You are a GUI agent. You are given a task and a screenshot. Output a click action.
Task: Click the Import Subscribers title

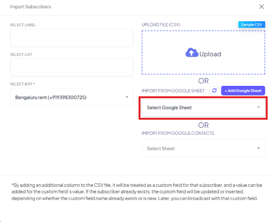30,6
